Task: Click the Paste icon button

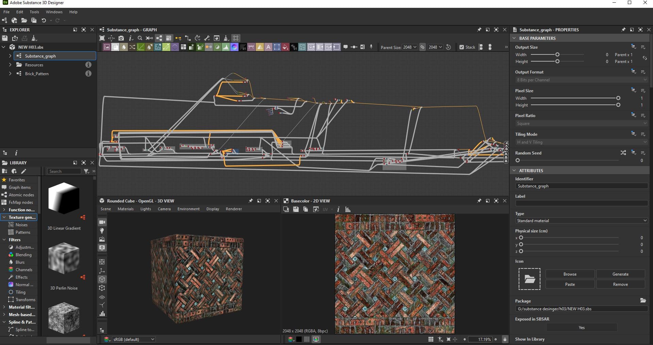Action: pyautogui.click(x=570, y=284)
